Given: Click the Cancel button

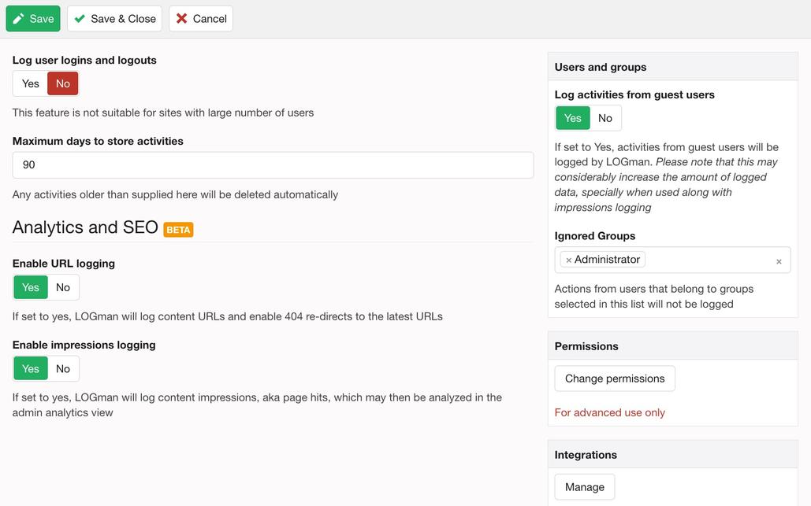Looking at the screenshot, I should click(x=201, y=19).
